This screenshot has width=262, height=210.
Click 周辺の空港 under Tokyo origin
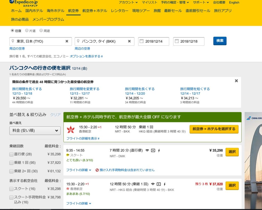(x=17, y=48)
